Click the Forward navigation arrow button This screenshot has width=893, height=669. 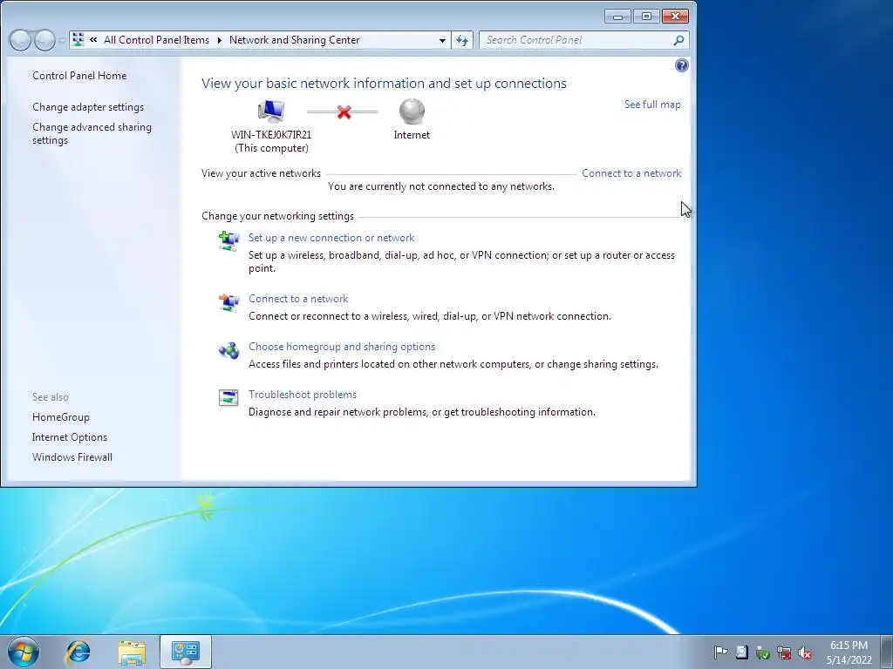(44, 40)
